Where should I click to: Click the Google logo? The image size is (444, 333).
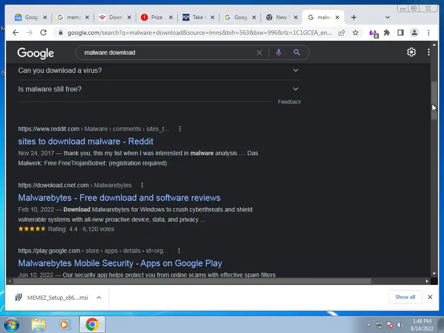tap(36, 53)
